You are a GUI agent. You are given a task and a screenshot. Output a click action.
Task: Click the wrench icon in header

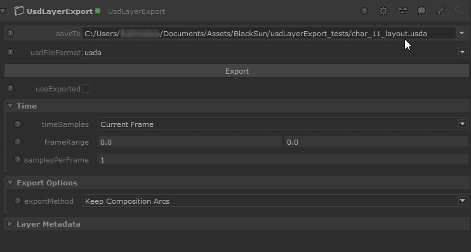(441, 11)
